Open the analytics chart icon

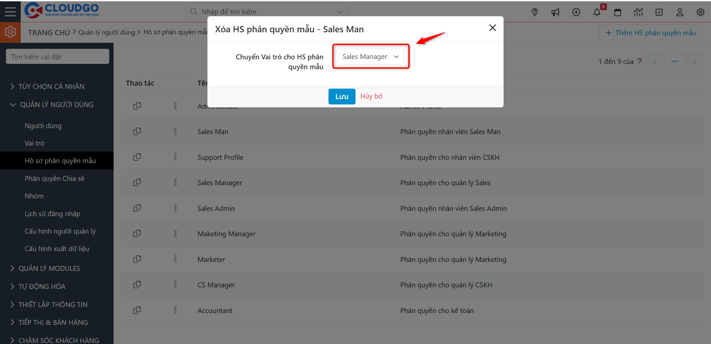point(638,12)
